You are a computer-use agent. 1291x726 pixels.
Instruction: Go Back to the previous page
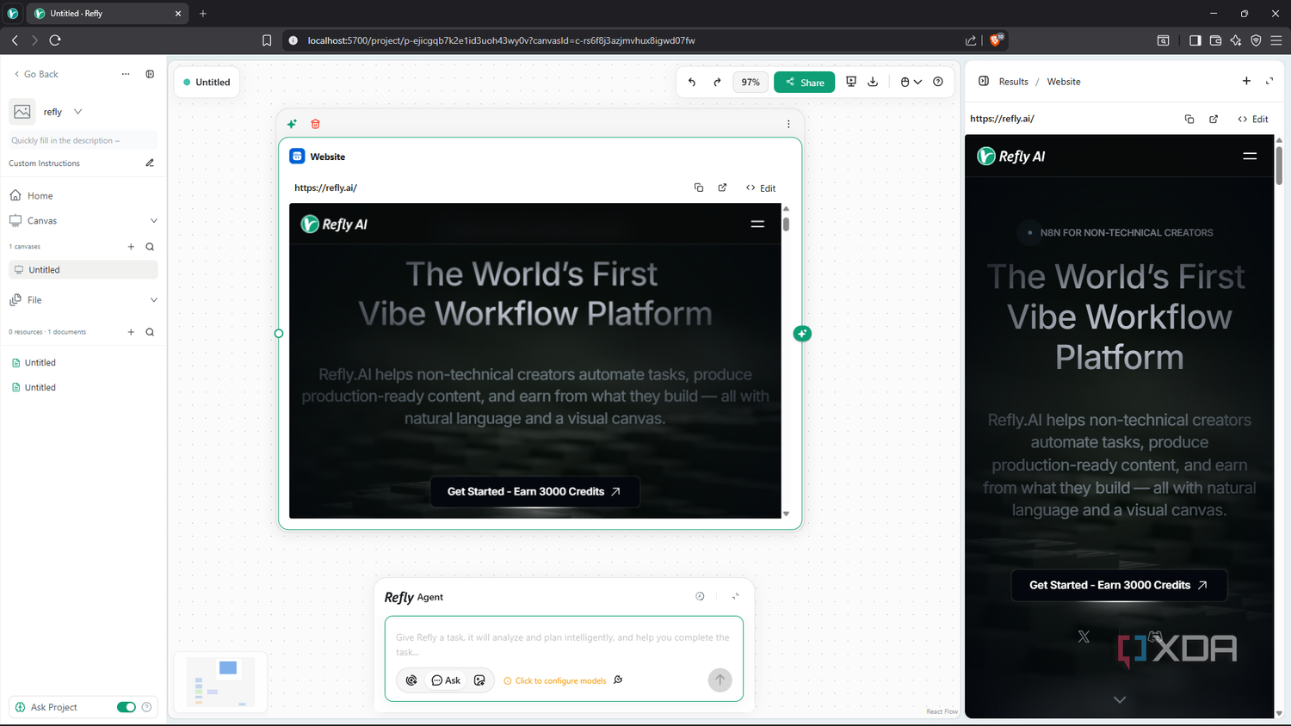[x=35, y=74]
